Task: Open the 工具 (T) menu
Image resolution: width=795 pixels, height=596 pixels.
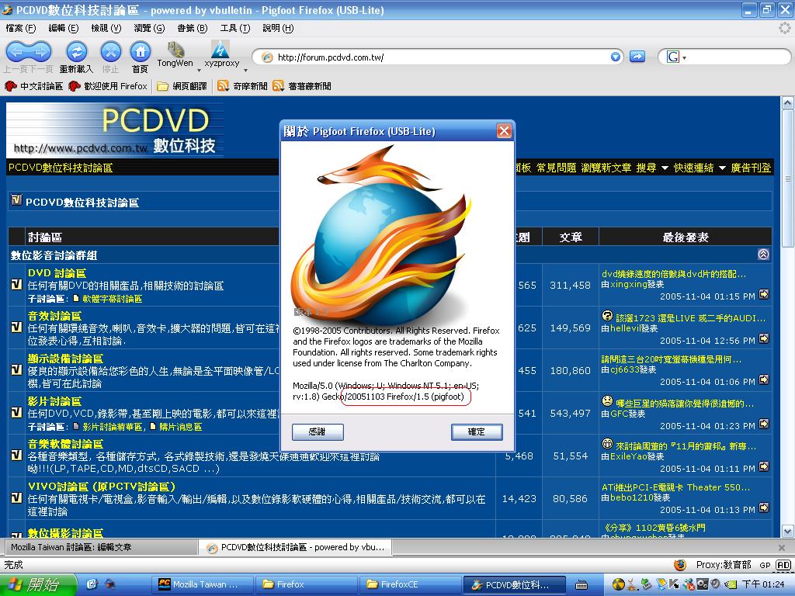Action: (234, 28)
